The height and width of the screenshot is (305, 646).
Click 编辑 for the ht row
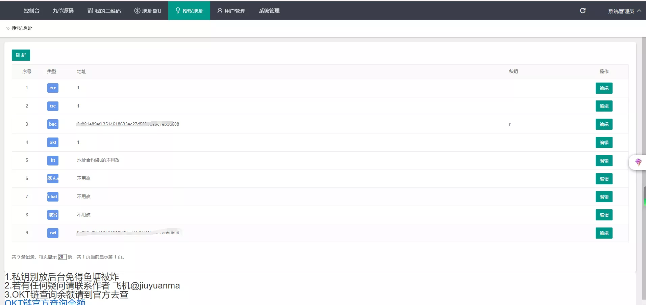point(604,161)
